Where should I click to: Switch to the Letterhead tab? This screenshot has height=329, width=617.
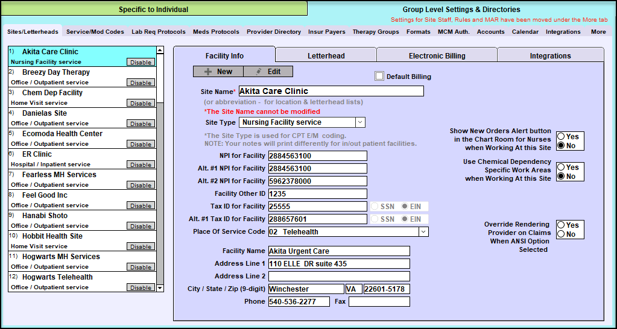click(x=326, y=56)
